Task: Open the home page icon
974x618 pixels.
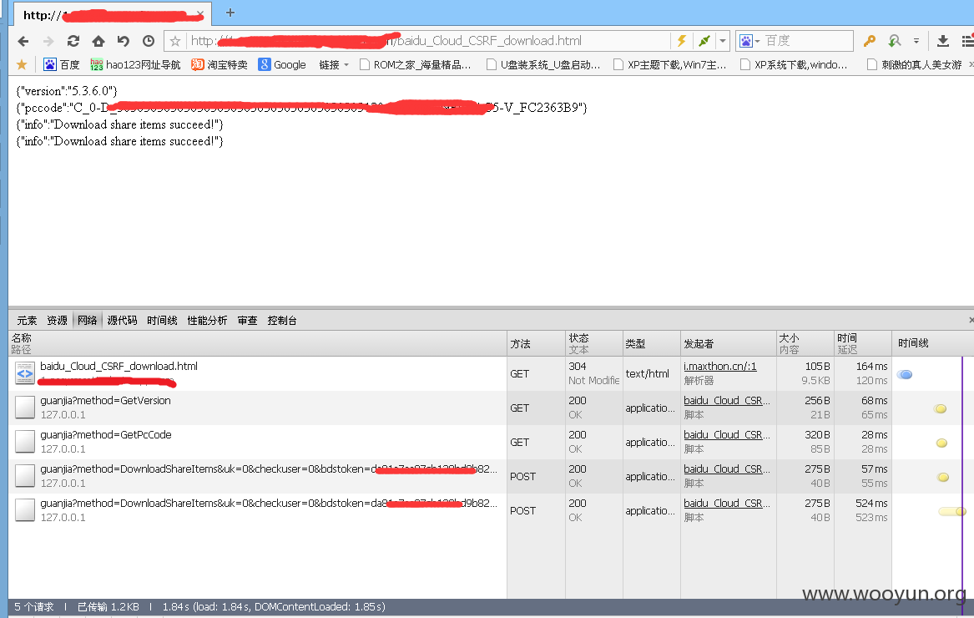Action: coord(98,41)
